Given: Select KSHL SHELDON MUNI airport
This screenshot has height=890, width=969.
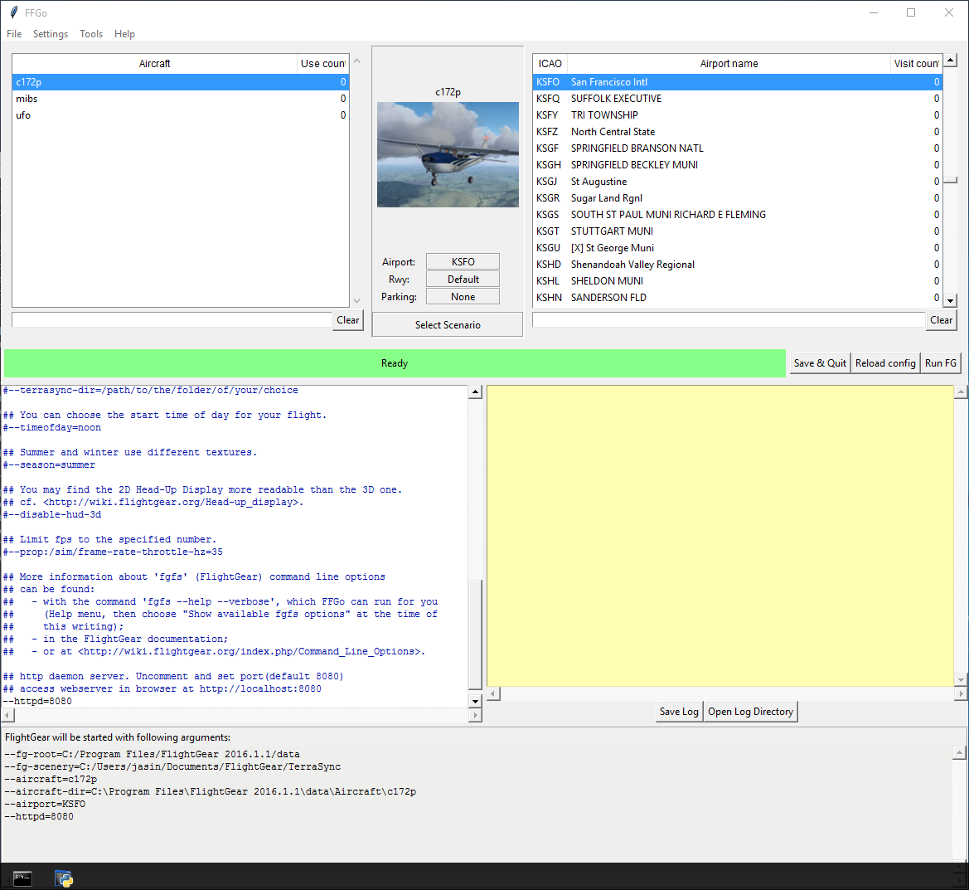Looking at the screenshot, I should point(737,281).
